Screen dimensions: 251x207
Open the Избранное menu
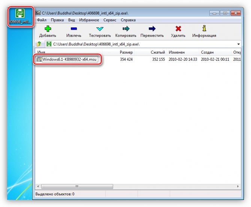tap(89, 20)
